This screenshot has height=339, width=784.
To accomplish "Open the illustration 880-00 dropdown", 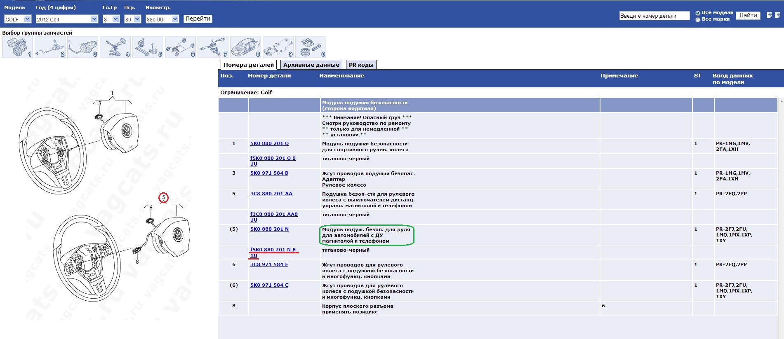I will (162, 19).
